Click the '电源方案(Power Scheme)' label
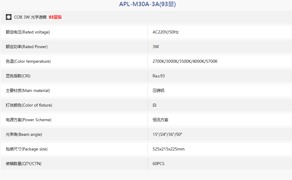 click(28, 120)
